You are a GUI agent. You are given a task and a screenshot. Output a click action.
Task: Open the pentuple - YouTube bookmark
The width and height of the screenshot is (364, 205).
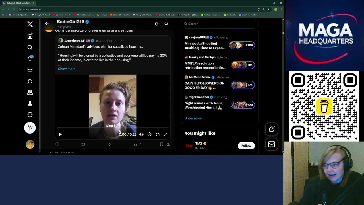(x=62, y=15)
